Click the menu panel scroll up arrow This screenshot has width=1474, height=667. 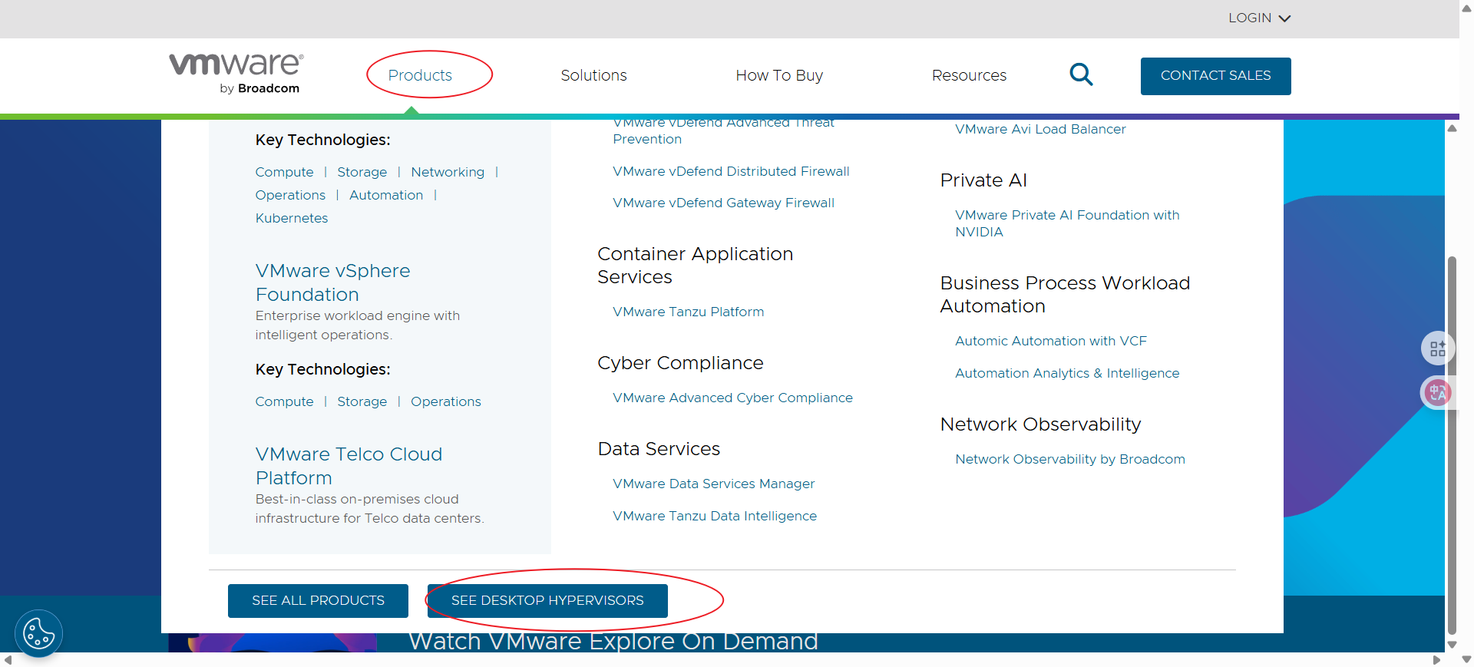click(1452, 128)
